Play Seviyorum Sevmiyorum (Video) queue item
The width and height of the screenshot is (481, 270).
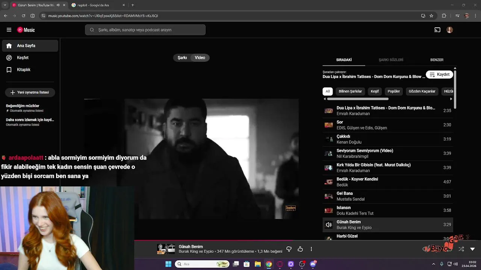point(388,153)
